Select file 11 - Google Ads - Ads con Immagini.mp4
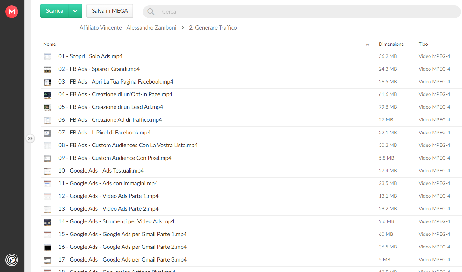This screenshot has height=272, width=462. pyautogui.click(x=108, y=183)
